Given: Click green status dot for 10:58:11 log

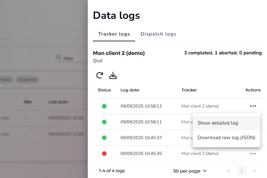Looking at the screenshot, I should pos(104,122).
